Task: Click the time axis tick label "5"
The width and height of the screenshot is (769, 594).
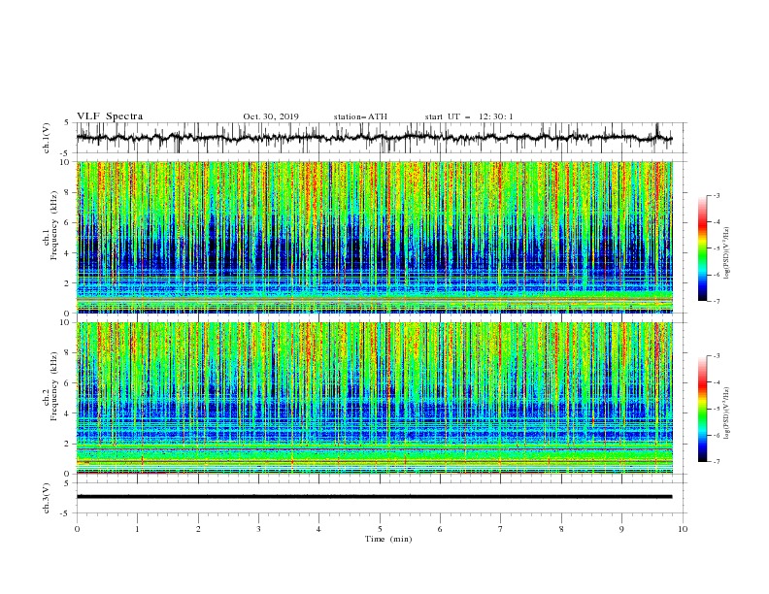Action: 380,529
